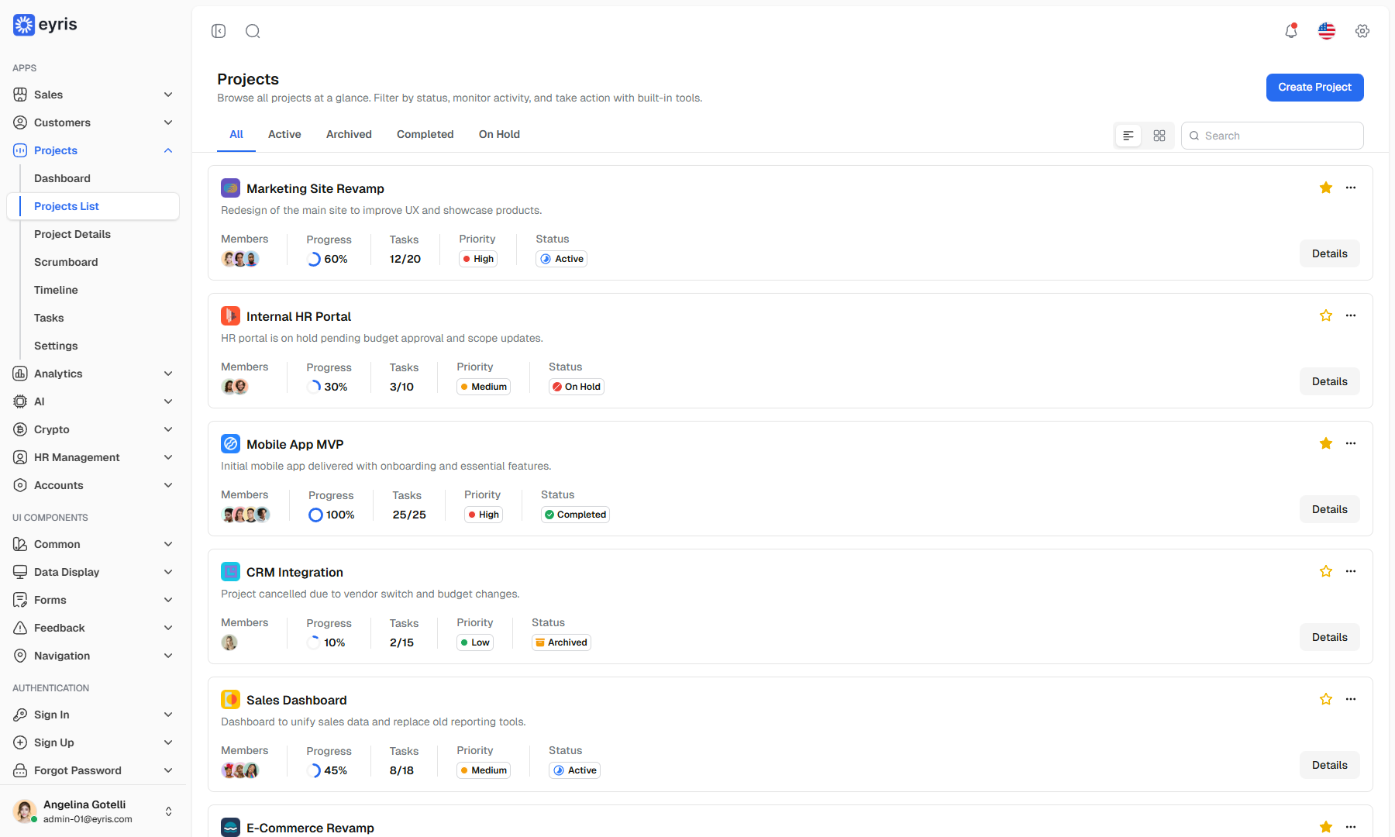
Task: Open more options for Internal HR Portal
Action: [x=1351, y=315]
